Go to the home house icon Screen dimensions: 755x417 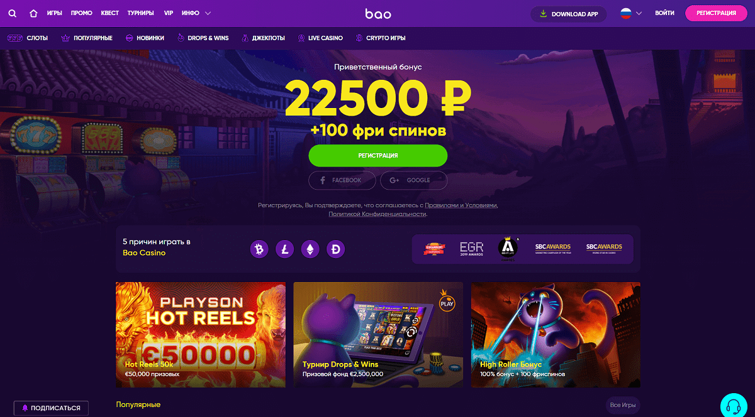click(34, 13)
